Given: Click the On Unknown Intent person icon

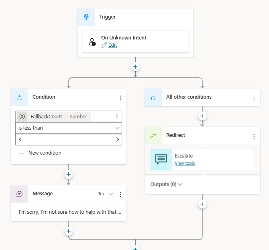Looking at the screenshot, I should pos(92,41).
